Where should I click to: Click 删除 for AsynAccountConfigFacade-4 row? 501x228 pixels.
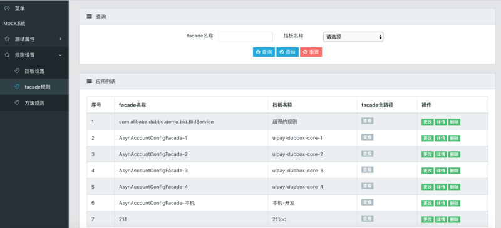454,187
